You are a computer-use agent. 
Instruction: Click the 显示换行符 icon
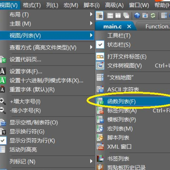click(3, 131)
